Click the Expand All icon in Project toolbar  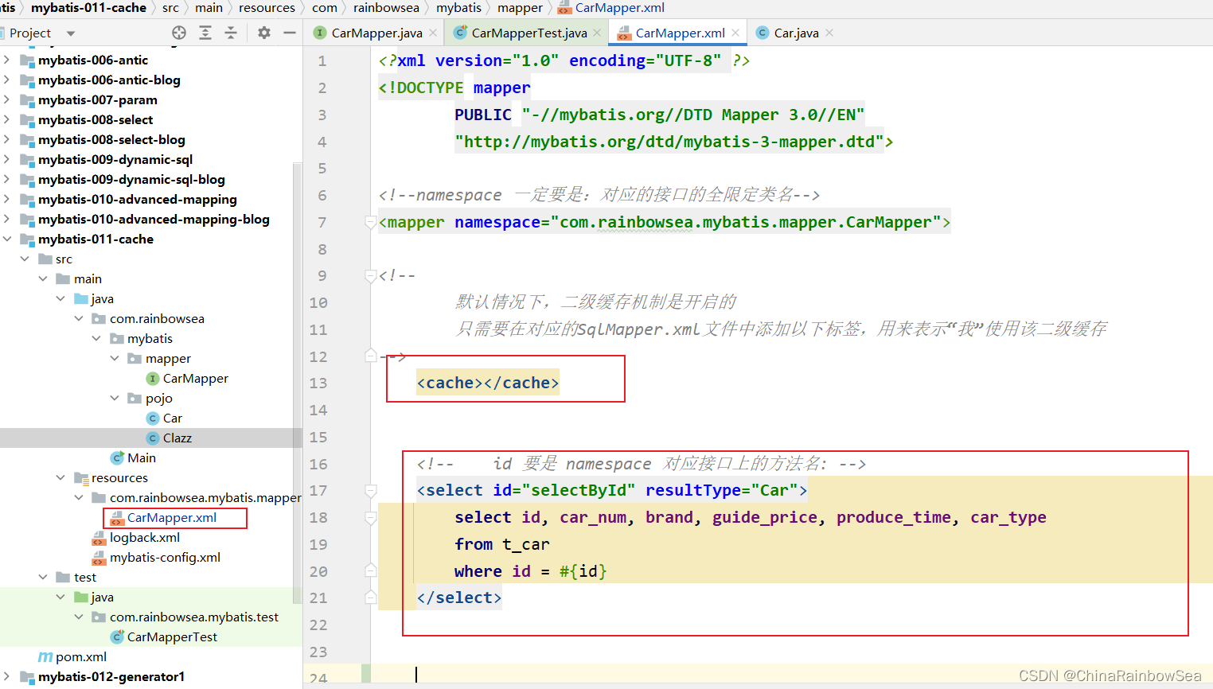tap(205, 33)
